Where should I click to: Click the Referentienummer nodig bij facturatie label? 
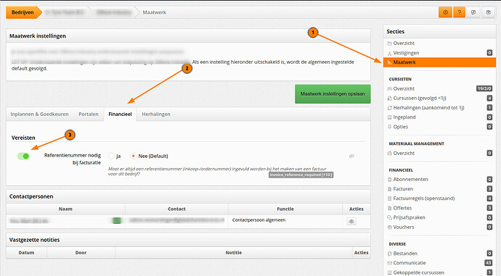[73, 159]
